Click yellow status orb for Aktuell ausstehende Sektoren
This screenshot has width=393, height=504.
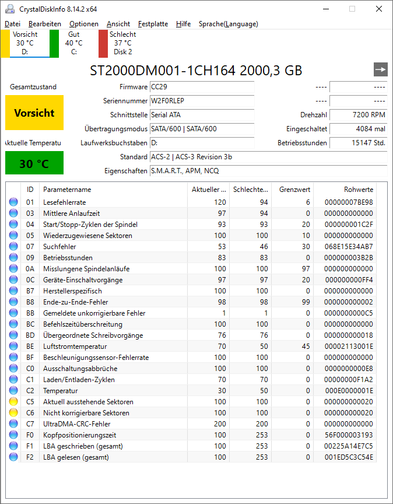(13, 402)
